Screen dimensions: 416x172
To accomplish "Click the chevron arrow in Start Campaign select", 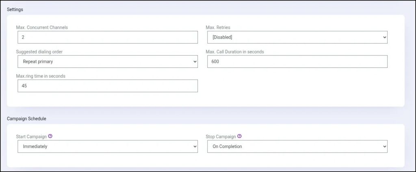I will (195, 147).
